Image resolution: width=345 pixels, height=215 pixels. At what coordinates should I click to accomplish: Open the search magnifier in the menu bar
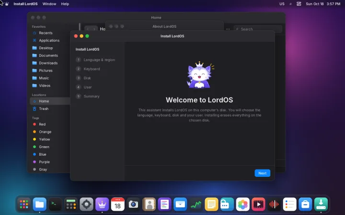290,4
